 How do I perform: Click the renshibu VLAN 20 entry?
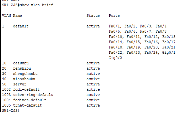tap(22, 69)
